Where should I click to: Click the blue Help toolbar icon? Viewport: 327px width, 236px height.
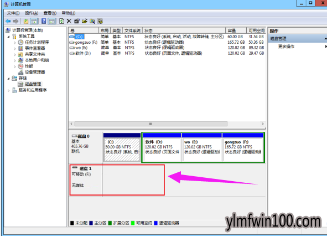tap(44, 21)
